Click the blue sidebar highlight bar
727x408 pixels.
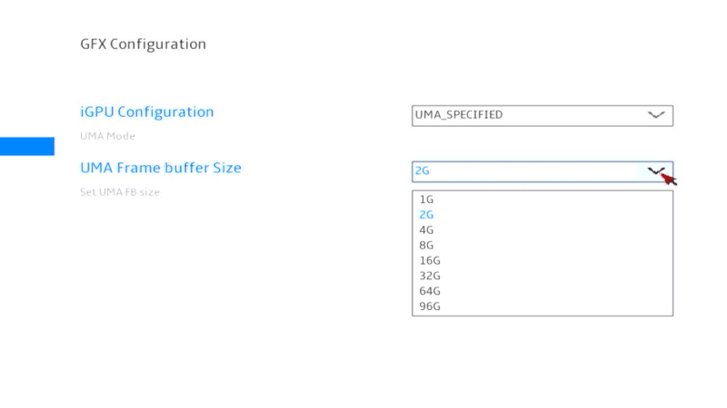(26, 146)
